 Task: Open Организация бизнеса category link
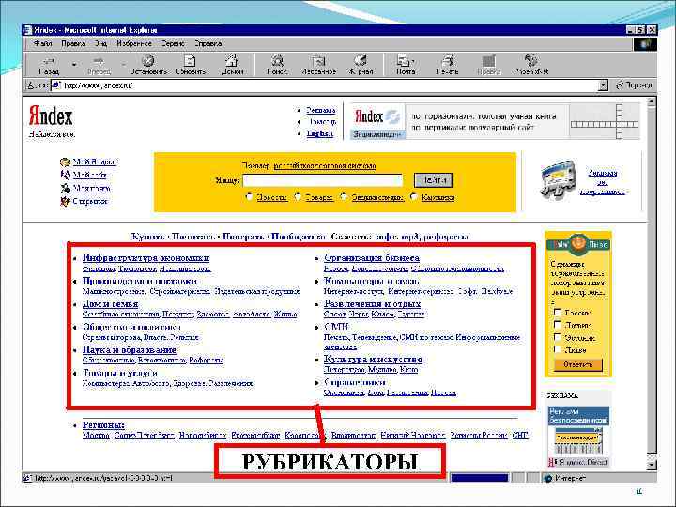pyautogui.click(x=372, y=258)
